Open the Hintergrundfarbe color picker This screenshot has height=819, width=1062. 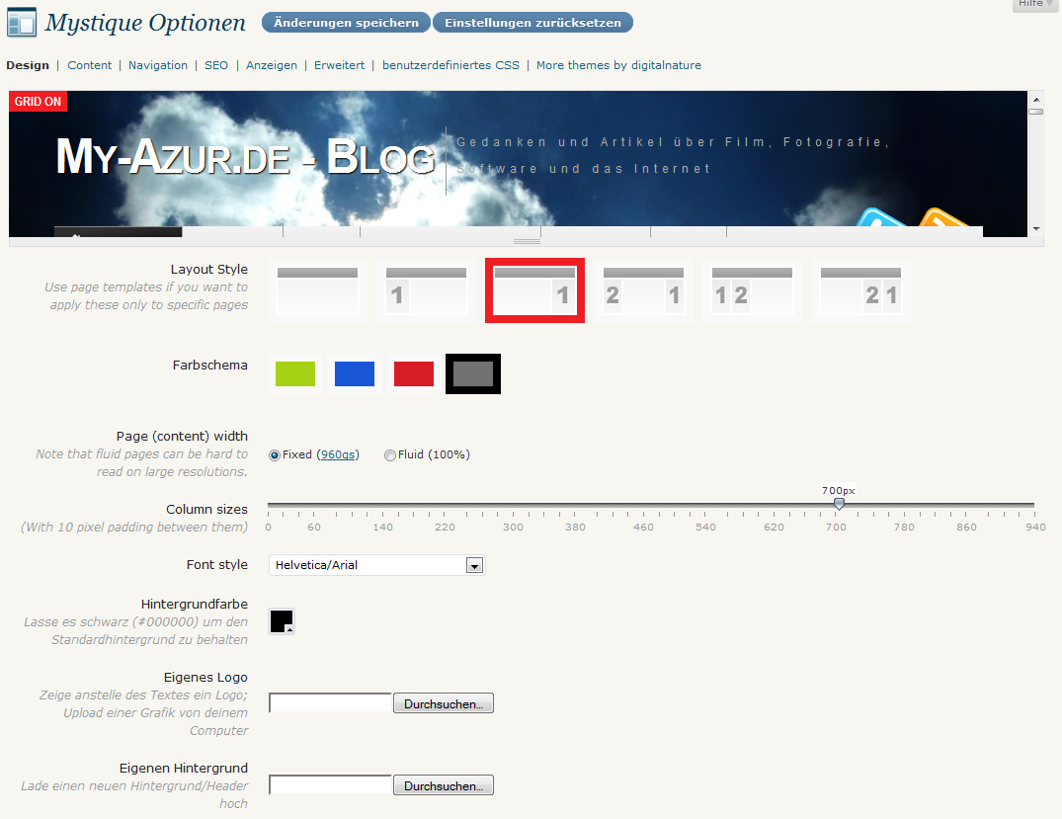(282, 621)
